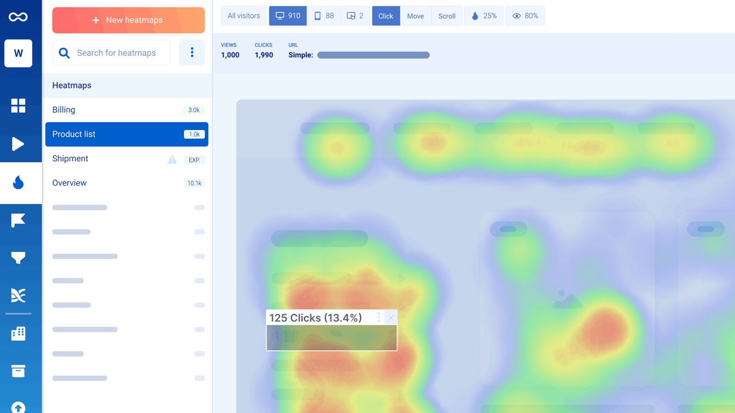Filter by tablet device 2
Image resolution: width=735 pixels, height=413 pixels.
click(x=355, y=16)
